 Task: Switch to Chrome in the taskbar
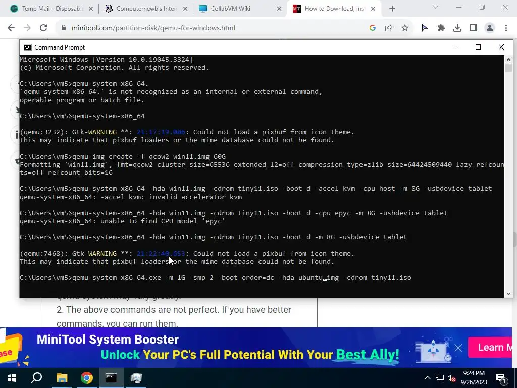click(87, 378)
